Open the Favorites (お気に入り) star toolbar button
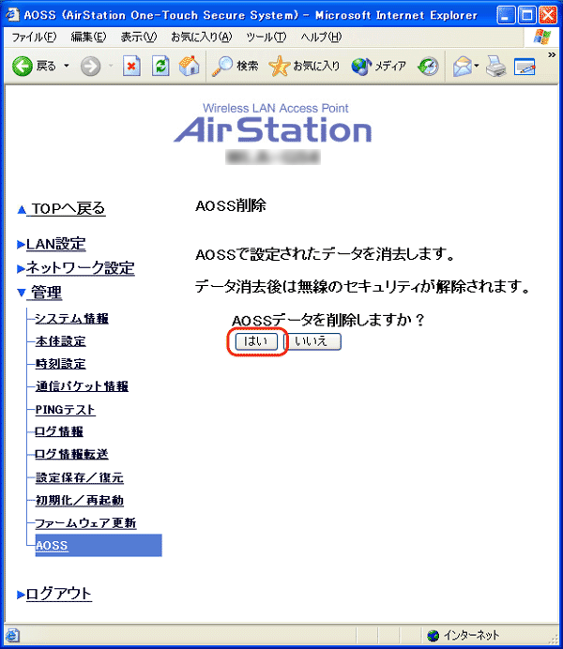This screenshot has height=649, width=563. pyautogui.click(x=304, y=66)
